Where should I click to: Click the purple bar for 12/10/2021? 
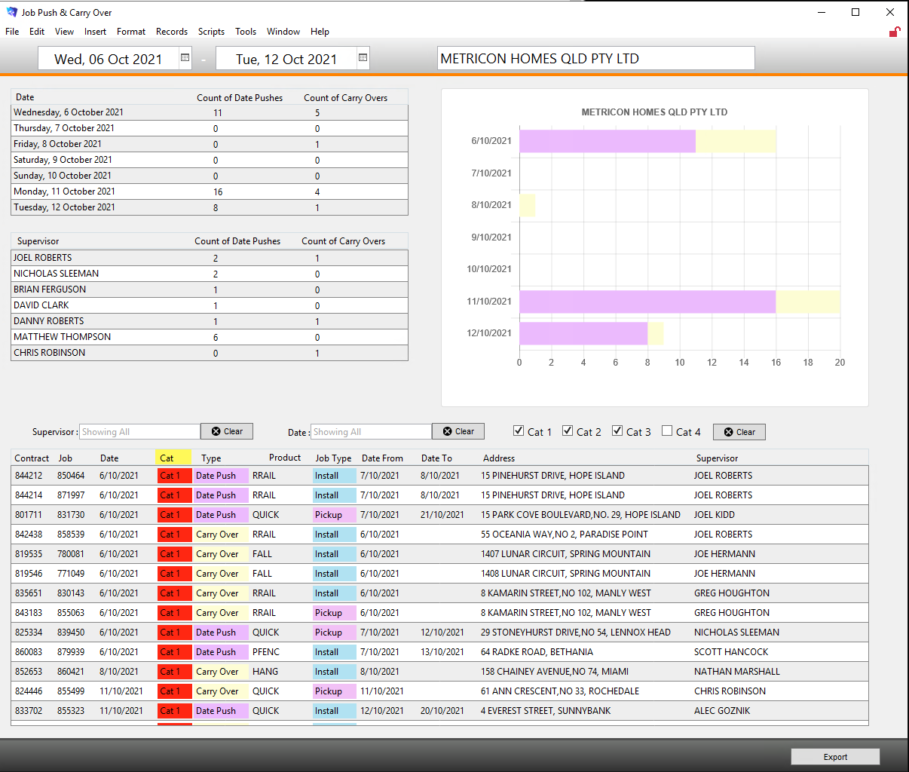pos(583,333)
